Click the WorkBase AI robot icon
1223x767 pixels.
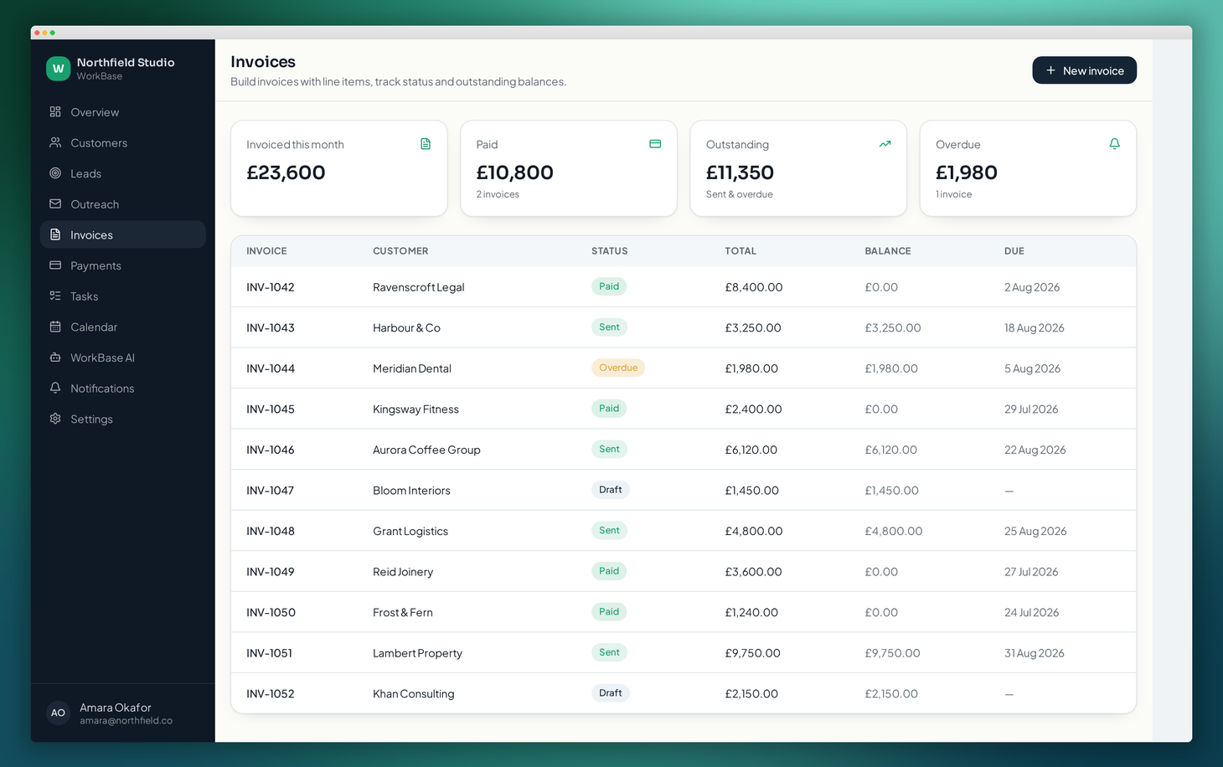55,358
